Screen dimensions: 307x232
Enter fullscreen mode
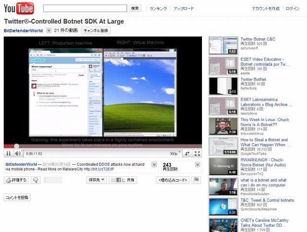[197, 153]
